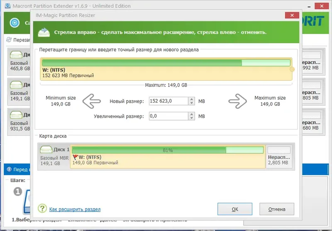Minimize the Macrorit Partition Extender window
This screenshot has height=231, width=332.
tap(309, 7)
